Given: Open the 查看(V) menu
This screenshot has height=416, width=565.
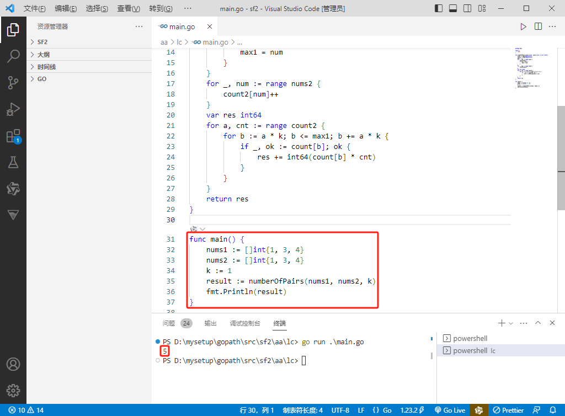Looking at the screenshot, I should click(x=129, y=8).
